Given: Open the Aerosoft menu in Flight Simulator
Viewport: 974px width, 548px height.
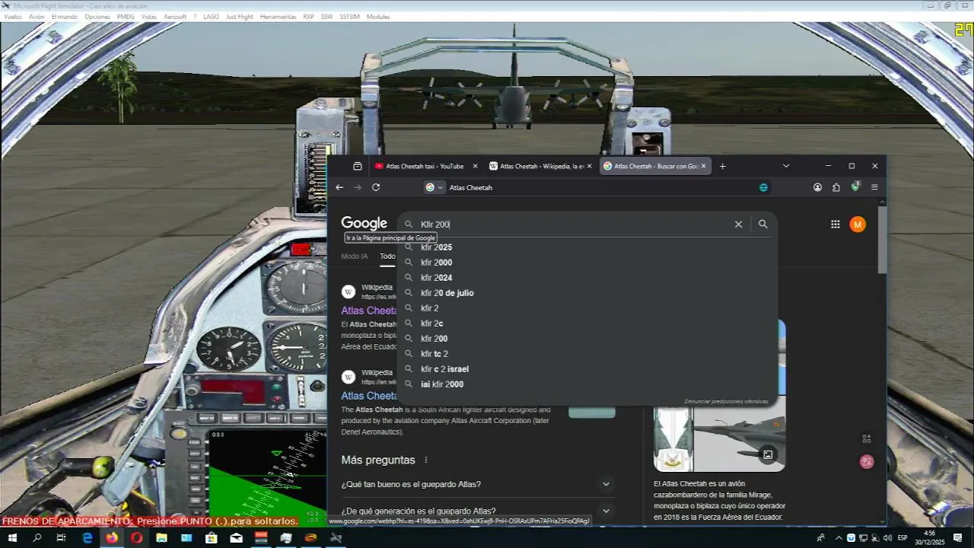Looking at the screenshot, I should [x=175, y=17].
